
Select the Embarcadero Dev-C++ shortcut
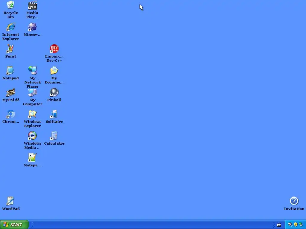pyautogui.click(x=54, y=49)
